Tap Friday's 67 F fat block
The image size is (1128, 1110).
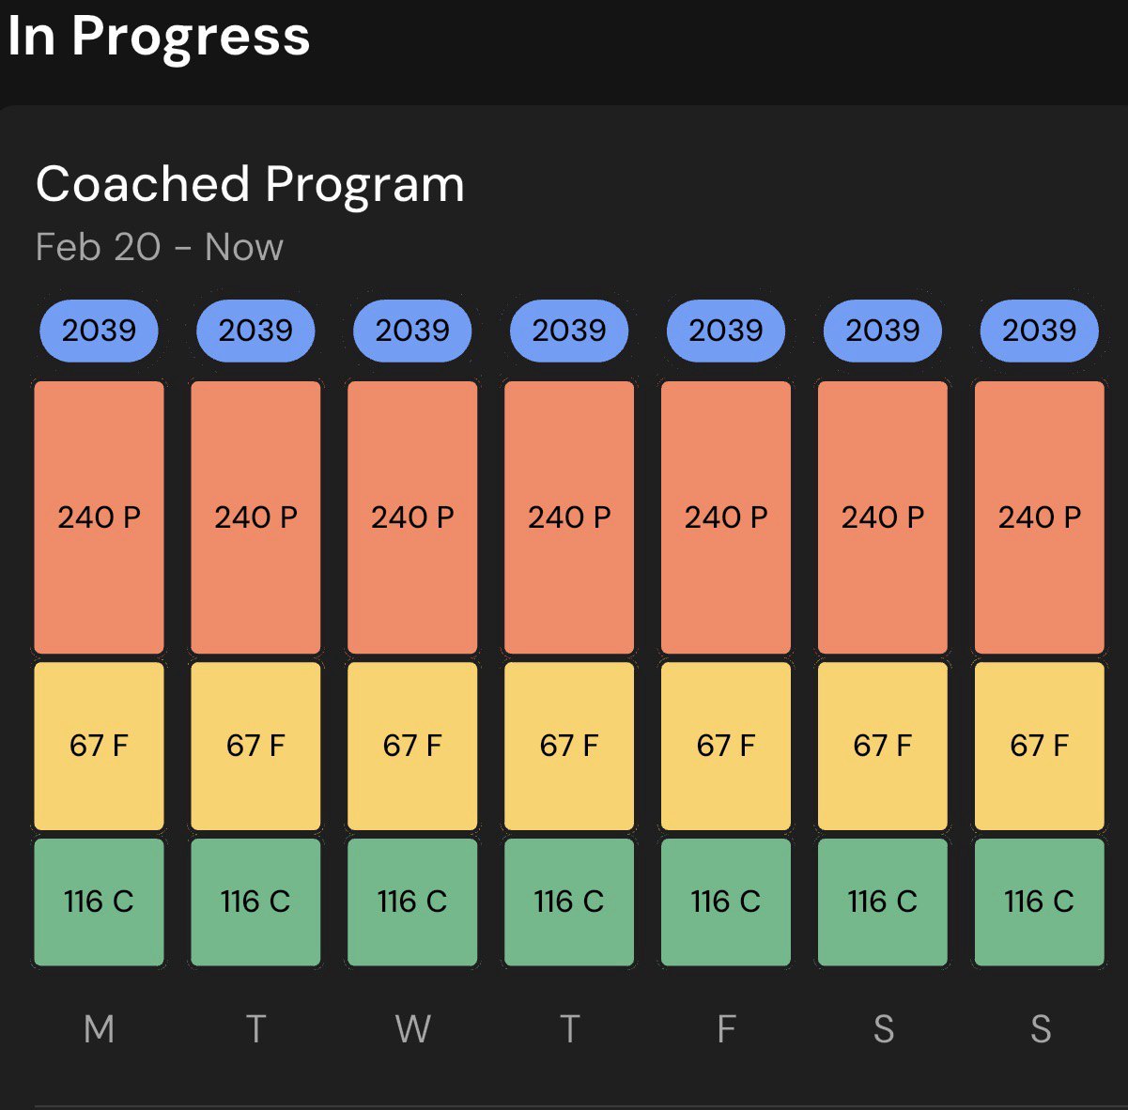726,746
